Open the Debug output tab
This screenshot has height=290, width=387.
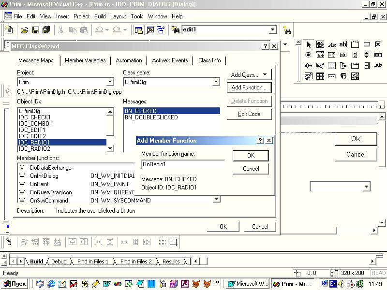click(x=59, y=261)
